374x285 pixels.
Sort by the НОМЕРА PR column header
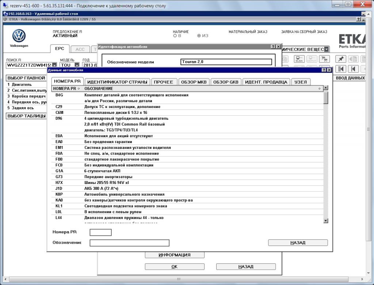(67, 89)
